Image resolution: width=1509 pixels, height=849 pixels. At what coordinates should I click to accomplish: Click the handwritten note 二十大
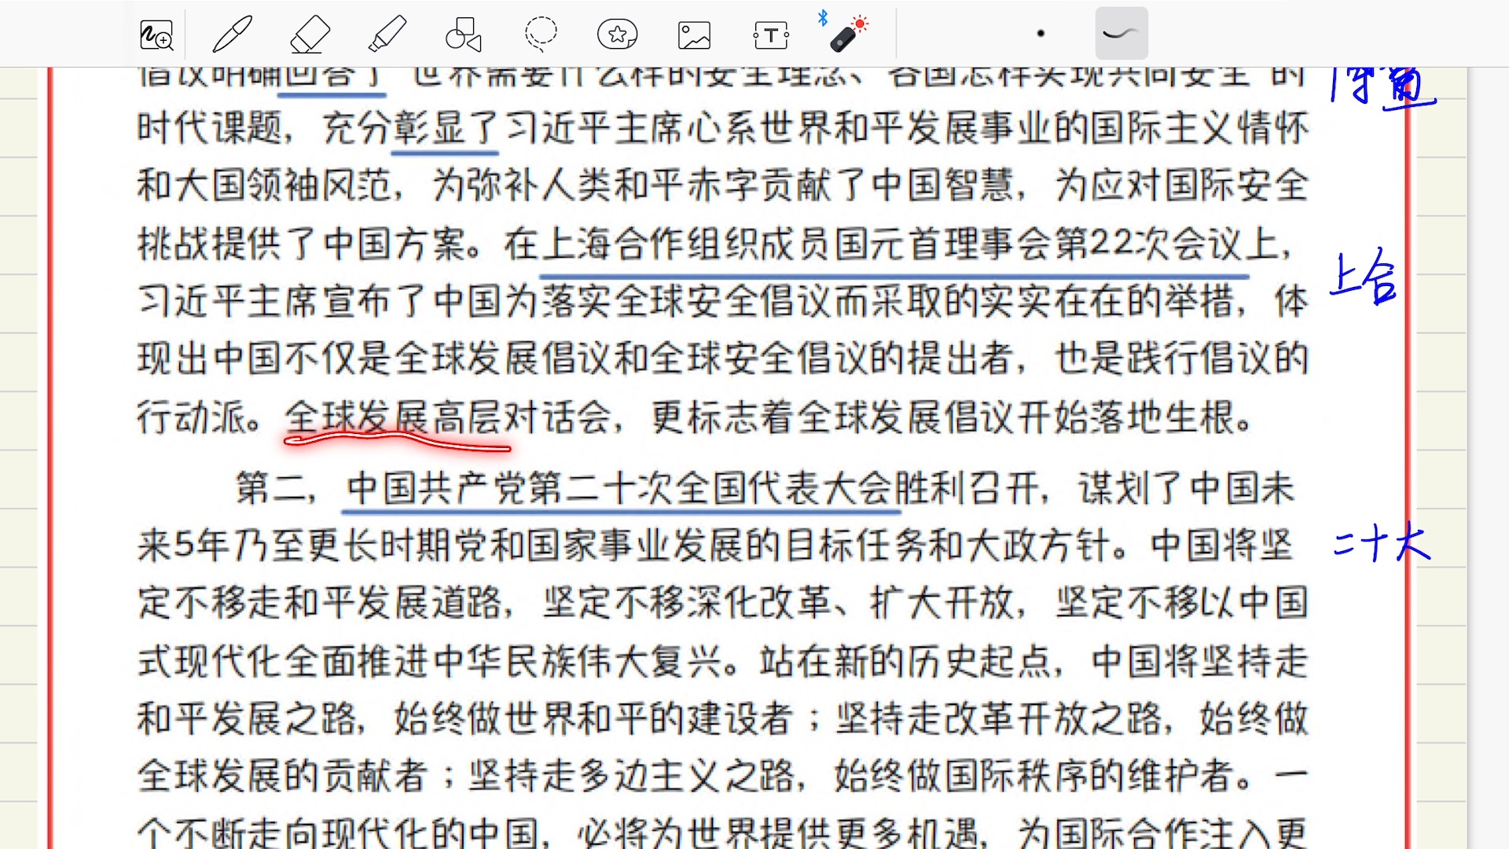coord(1382,542)
